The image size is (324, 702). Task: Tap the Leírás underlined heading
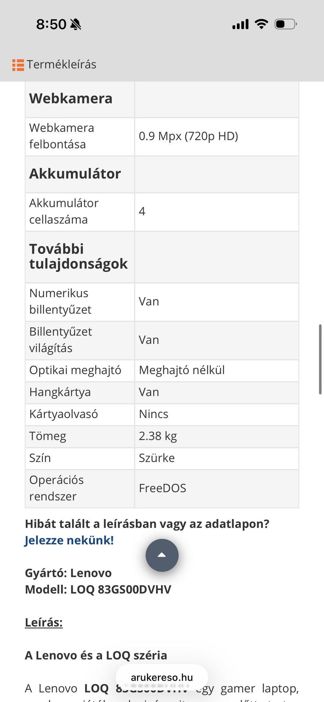tap(44, 622)
